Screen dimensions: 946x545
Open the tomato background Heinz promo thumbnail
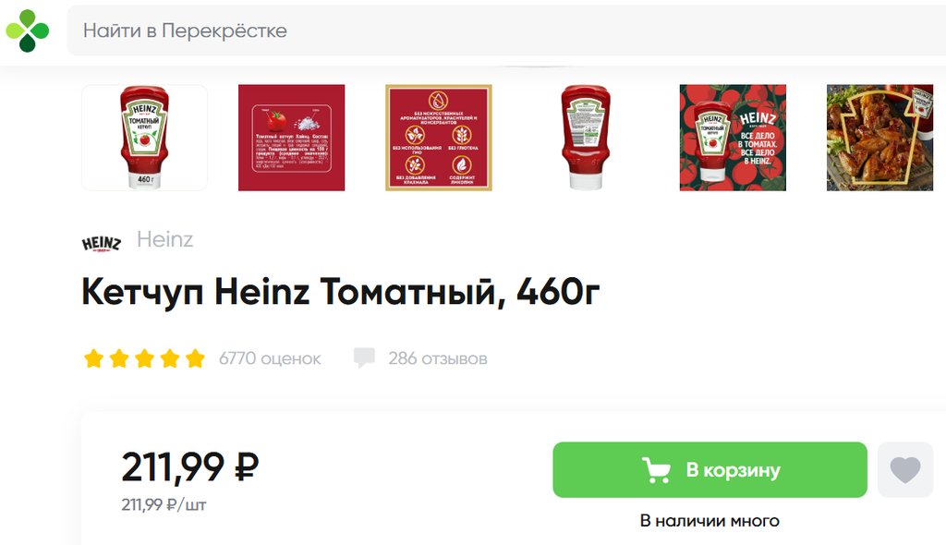pyautogui.click(x=733, y=138)
